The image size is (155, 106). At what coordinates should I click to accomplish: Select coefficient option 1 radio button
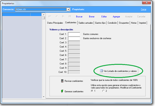92,91
